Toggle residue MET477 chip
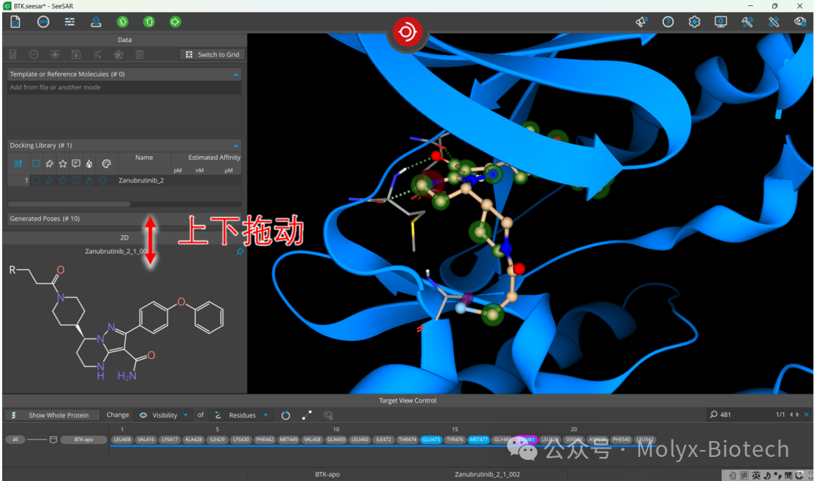The image size is (815, 481). click(478, 440)
